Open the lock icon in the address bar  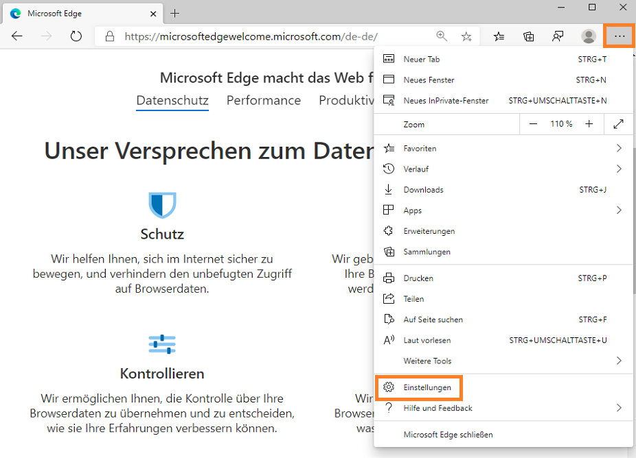[110, 36]
